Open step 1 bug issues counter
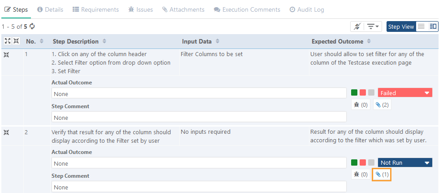Screen dimensions: 439x193 coord(361,105)
